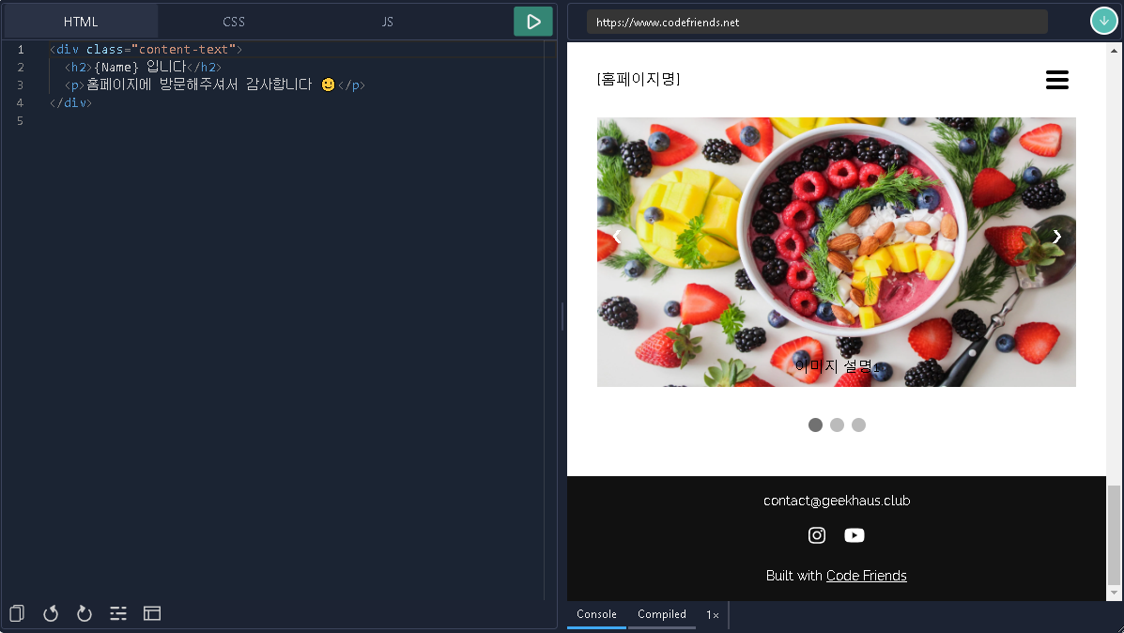Screen dimensions: 1124x633
Task: Click the redo arrow icon
Action: [x=84, y=613]
